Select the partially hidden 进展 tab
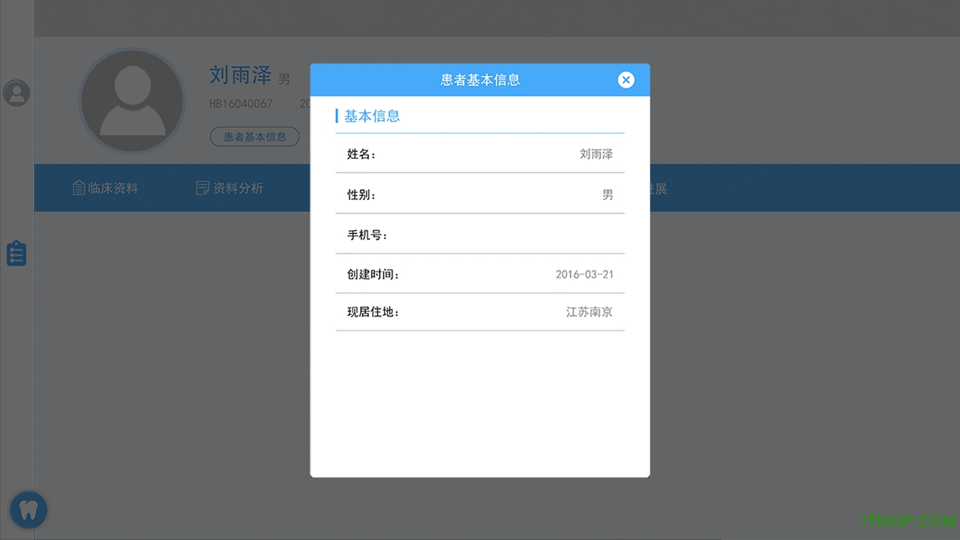Screen dimensions: 960x540 point(658,189)
